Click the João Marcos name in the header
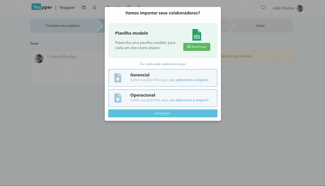 click(283, 8)
